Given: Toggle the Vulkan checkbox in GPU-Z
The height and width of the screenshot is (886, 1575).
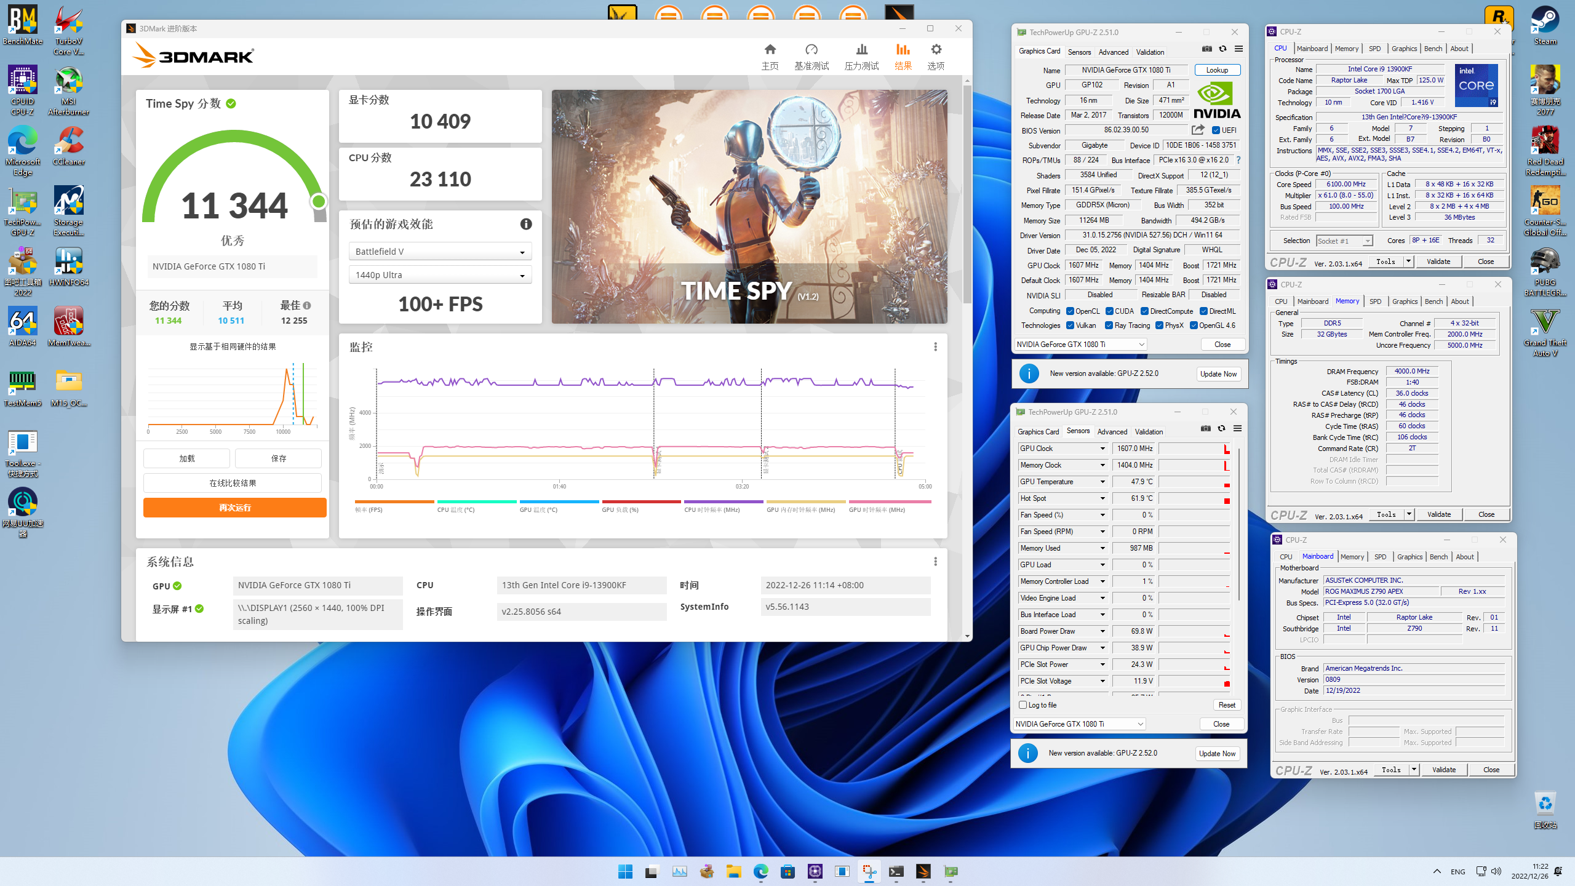Looking at the screenshot, I should pos(1070,325).
